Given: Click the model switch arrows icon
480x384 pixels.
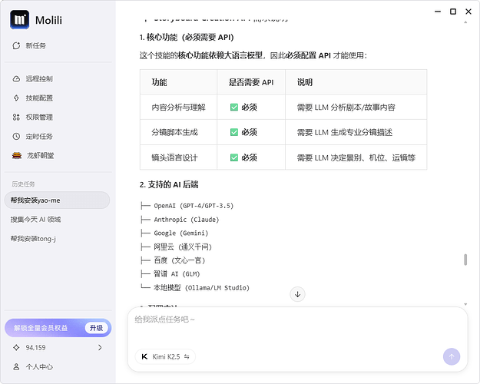Looking at the screenshot, I should [x=187, y=357].
